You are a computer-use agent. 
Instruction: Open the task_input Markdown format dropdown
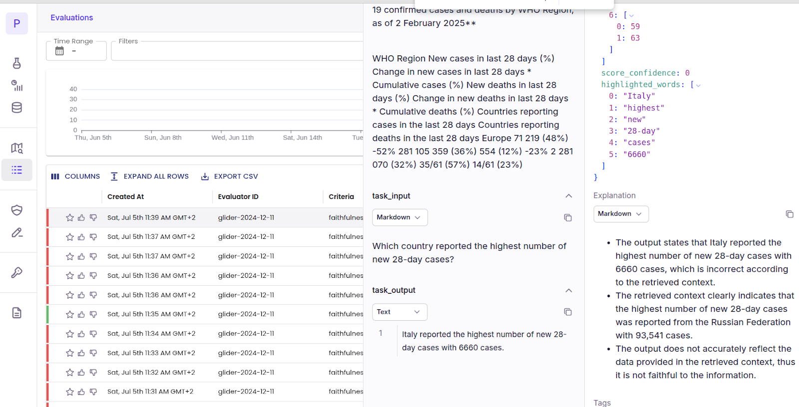(399, 217)
